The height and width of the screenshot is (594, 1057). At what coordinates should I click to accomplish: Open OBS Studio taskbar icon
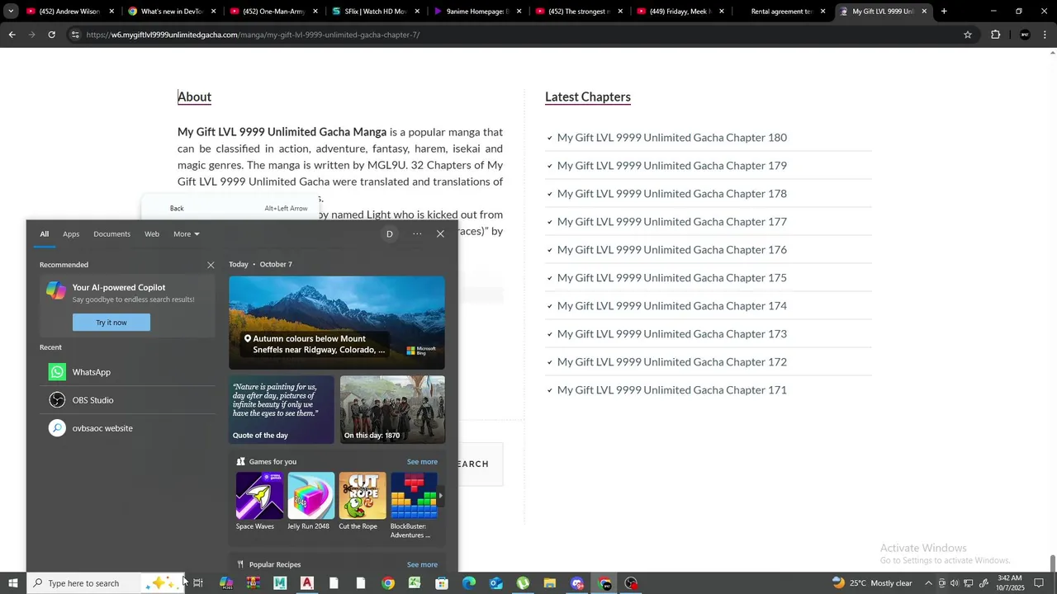tap(632, 583)
